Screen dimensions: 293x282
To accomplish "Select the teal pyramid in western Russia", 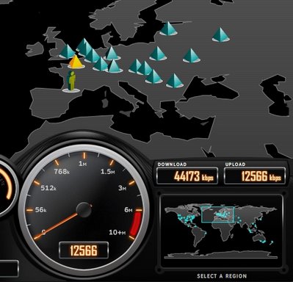I will (x=192, y=56).
